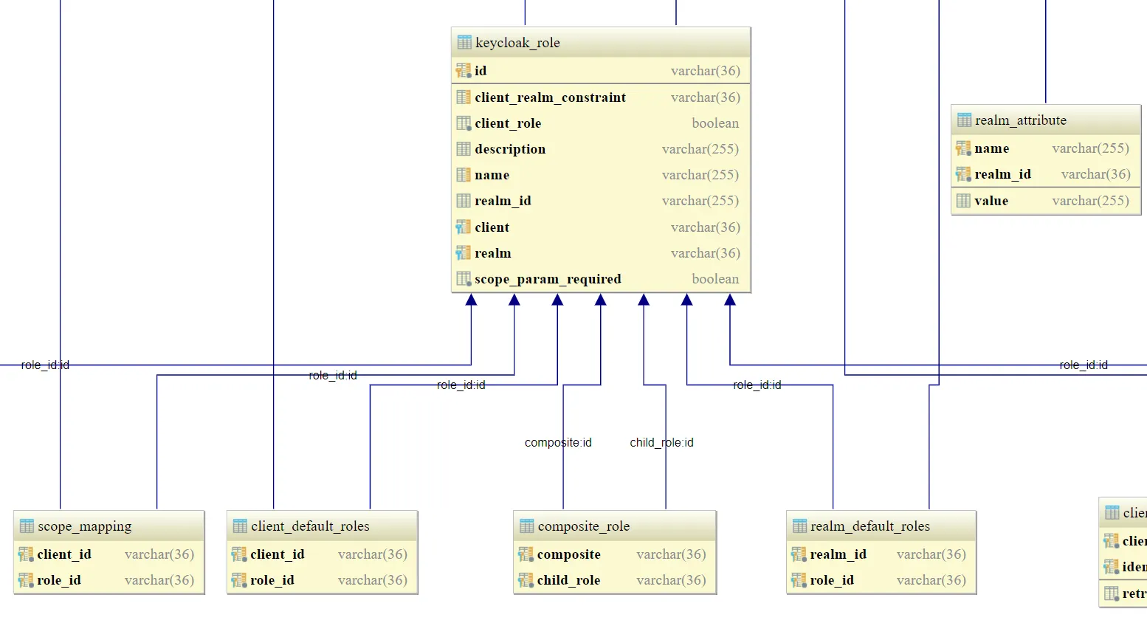Image resolution: width=1147 pixels, height=623 pixels.
Task: Select the table icon beside scope_mapping
Action: pos(23,526)
